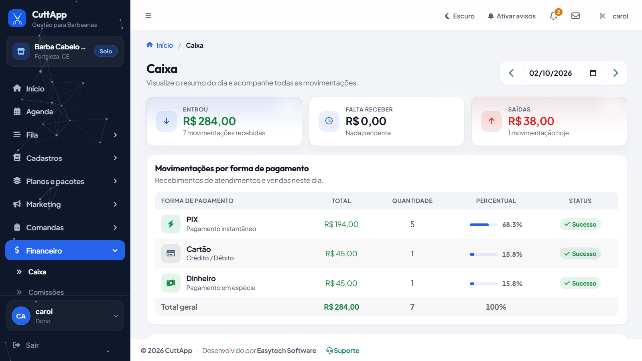Open the mail envelope icon
Viewport: 642px width, 361px height.
click(575, 16)
